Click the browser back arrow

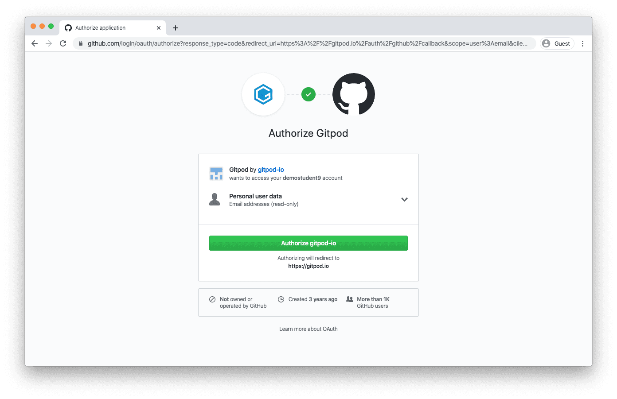tap(35, 43)
